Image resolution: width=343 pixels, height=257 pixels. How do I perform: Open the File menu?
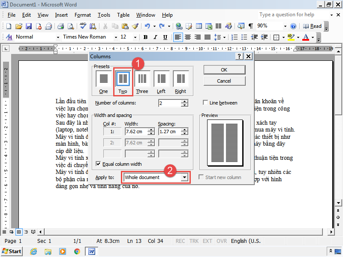point(12,15)
